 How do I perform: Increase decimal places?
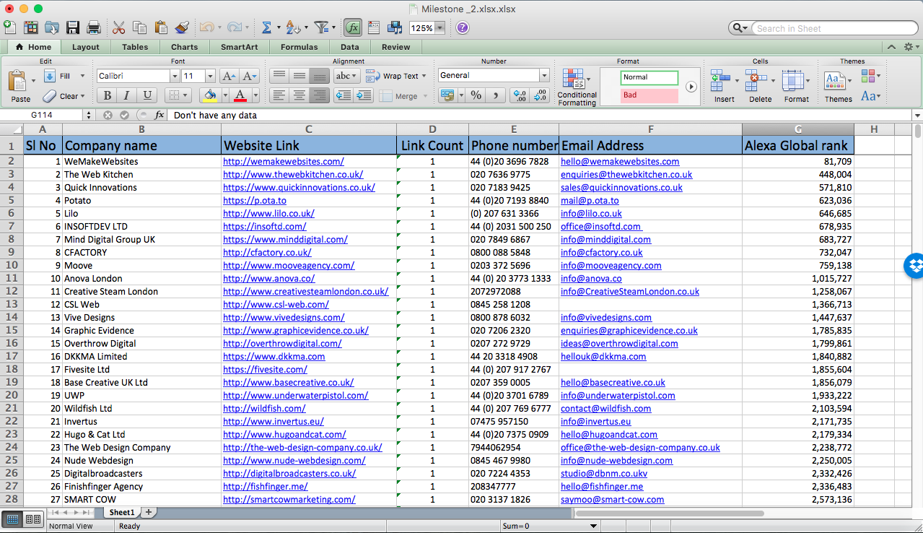tap(520, 95)
